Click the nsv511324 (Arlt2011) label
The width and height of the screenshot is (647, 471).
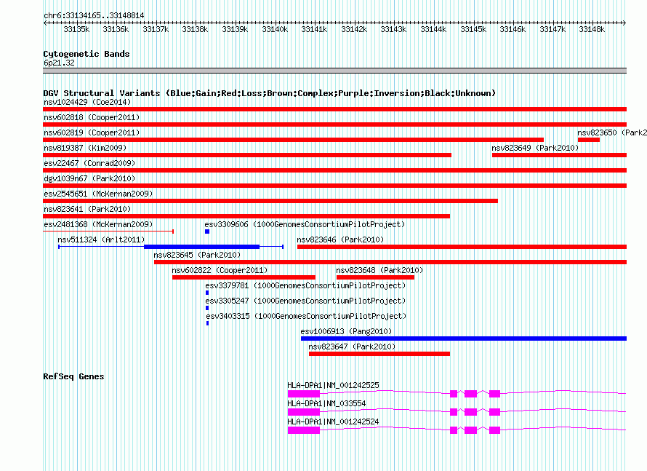[x=101, y=240]
